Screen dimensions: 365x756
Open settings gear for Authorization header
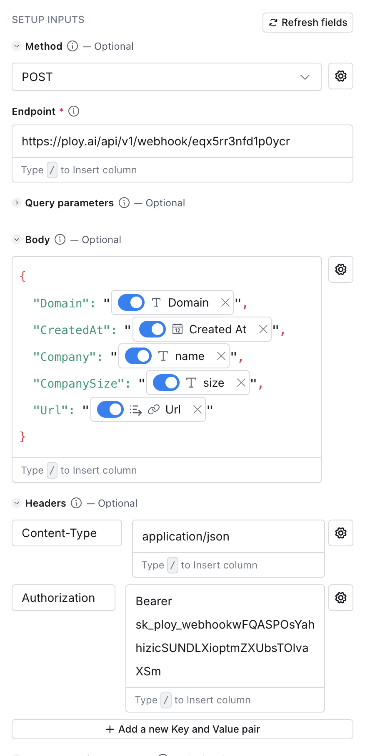341,598
